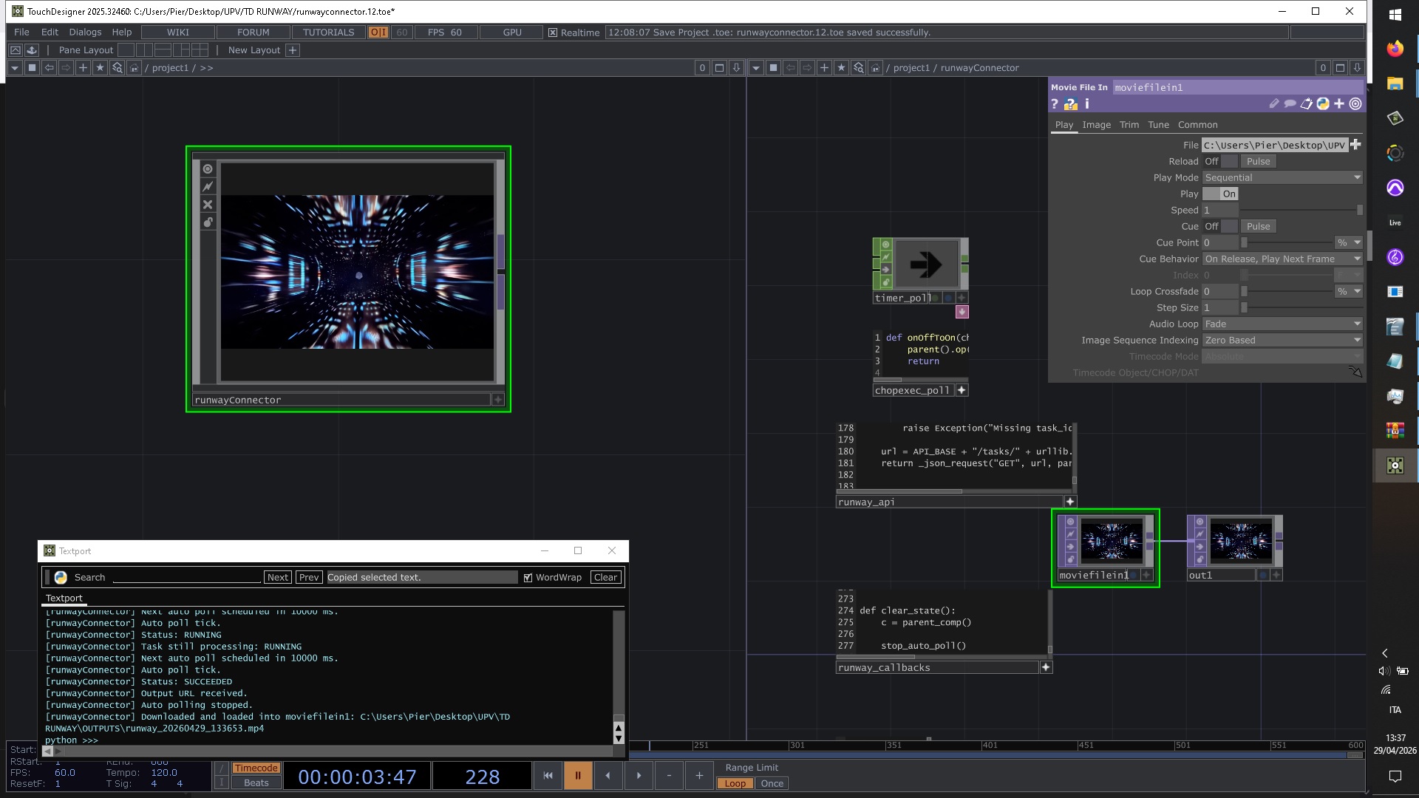This screenshot has width=1419, height=798.
Task: Open Loop Crossfade unit dropdown
Action: [x=1349, y=292]
